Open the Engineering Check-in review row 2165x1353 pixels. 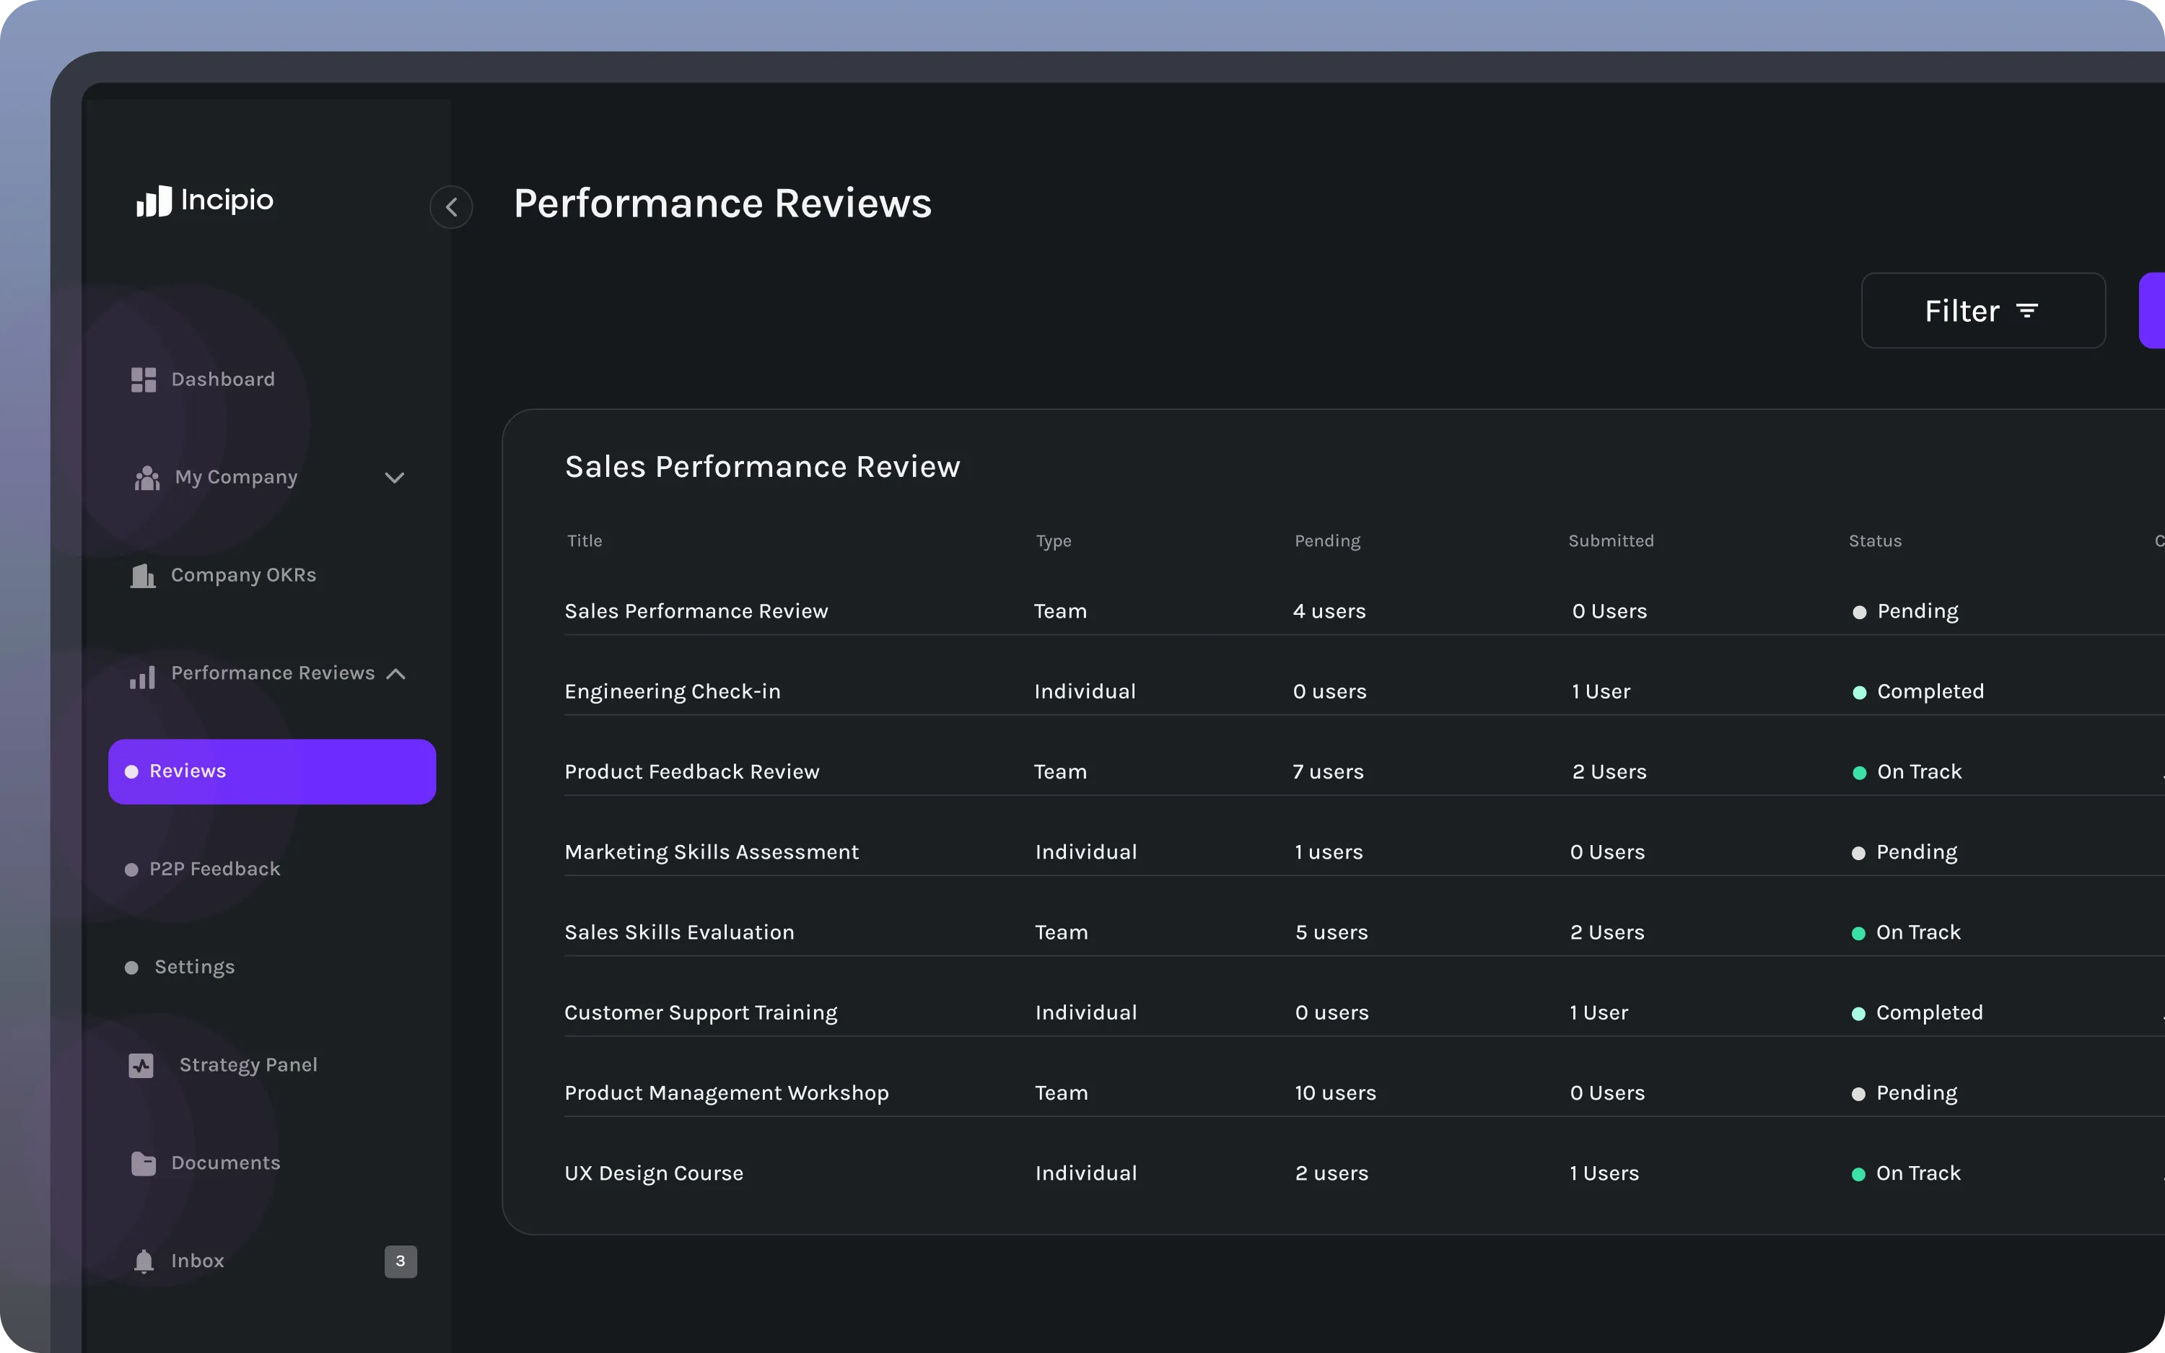[x=673, y=692]
